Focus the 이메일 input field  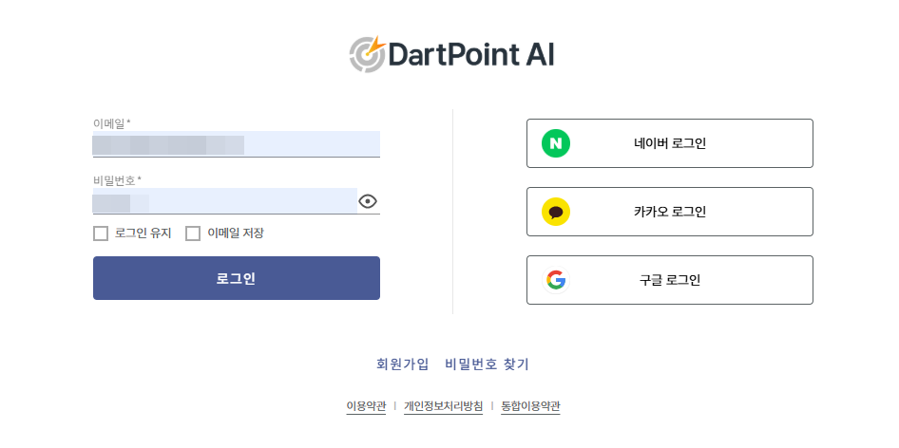pyautogui.click(x=237, y=143)
